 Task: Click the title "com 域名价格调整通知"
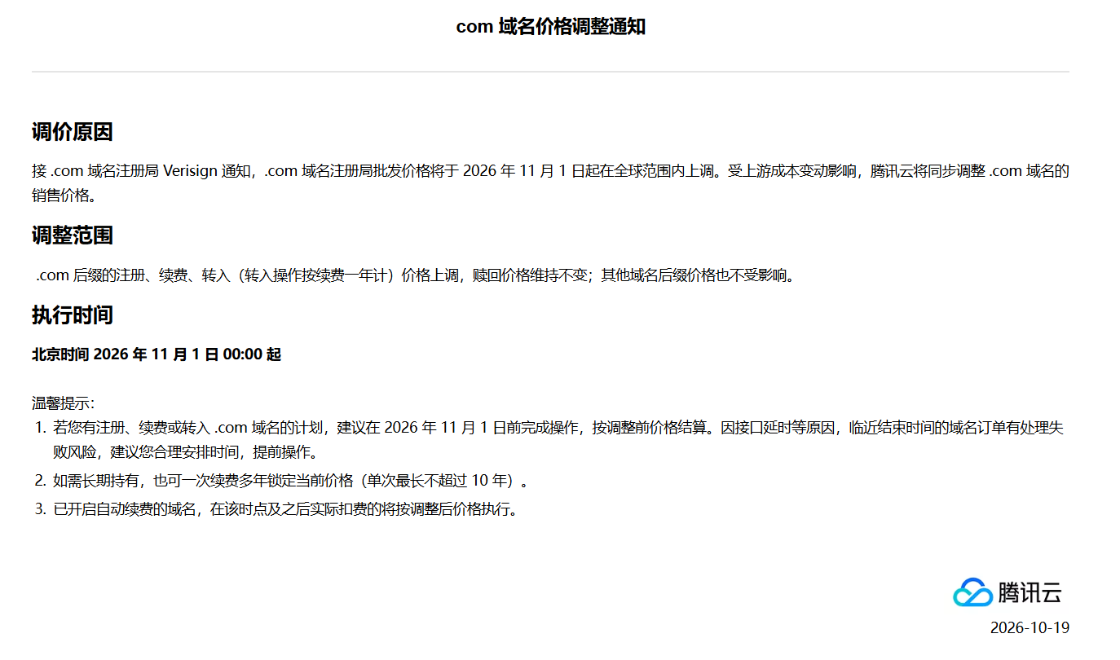pos(550,27)
